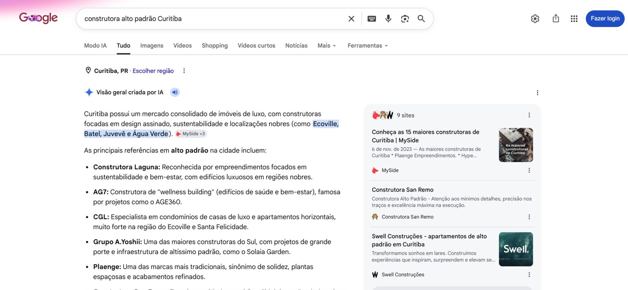Viewport: 628px width, 290px height.
Task: Search by image with the lens icon
Action: click(405, 18)
